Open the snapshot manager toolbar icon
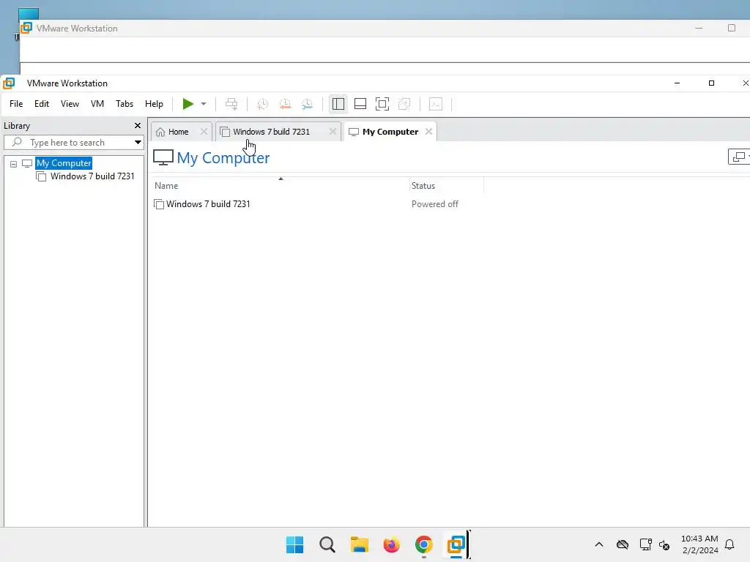Screen dimensions: 750x562 (307, 104)
